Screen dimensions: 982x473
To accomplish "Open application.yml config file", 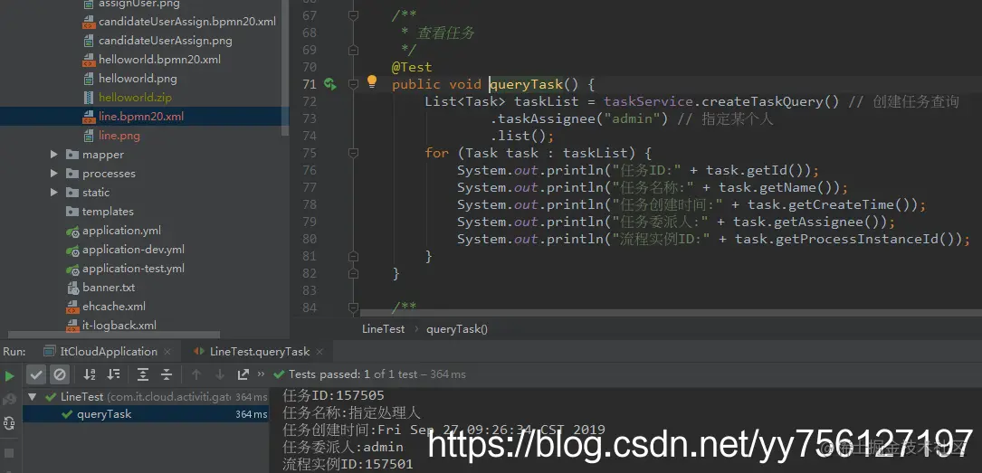I will (x=121, y=231).
